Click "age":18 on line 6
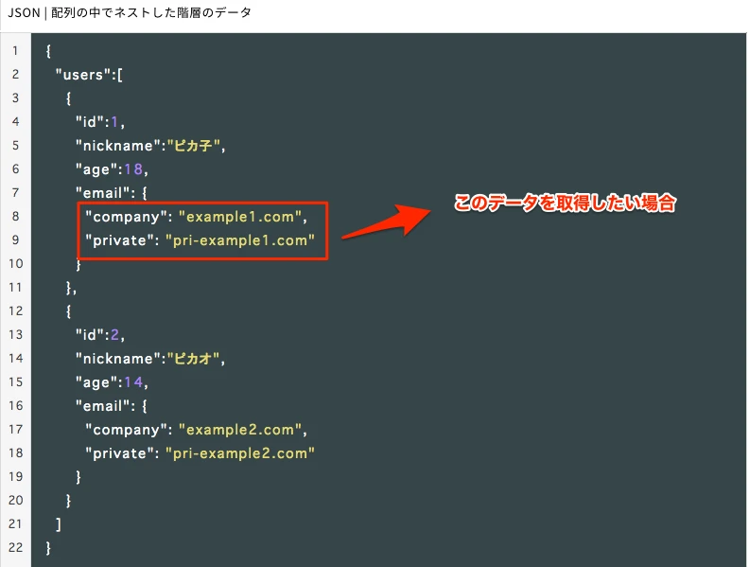This screenshot has width=750, height=567. click(x=112, y=169)
